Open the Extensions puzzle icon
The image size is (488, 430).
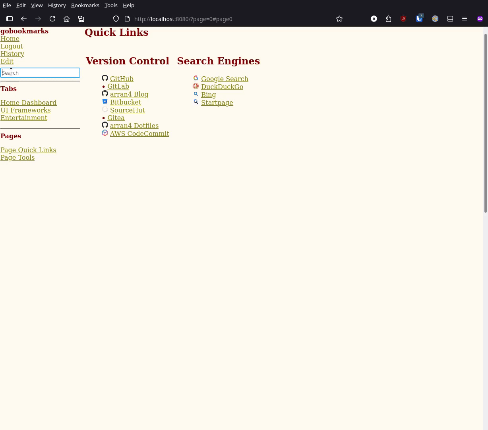tap(388, 19)
